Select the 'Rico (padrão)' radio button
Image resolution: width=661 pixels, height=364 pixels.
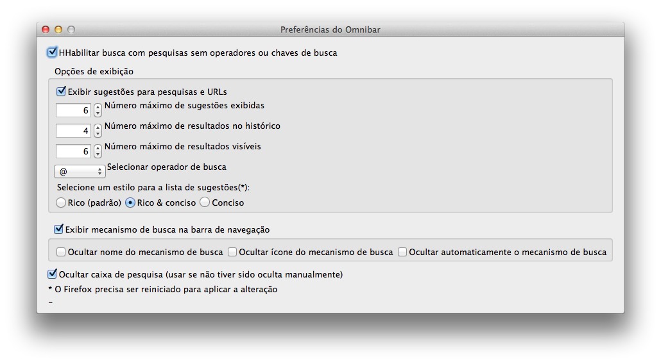pyautogui.click(x=61, y=203)
